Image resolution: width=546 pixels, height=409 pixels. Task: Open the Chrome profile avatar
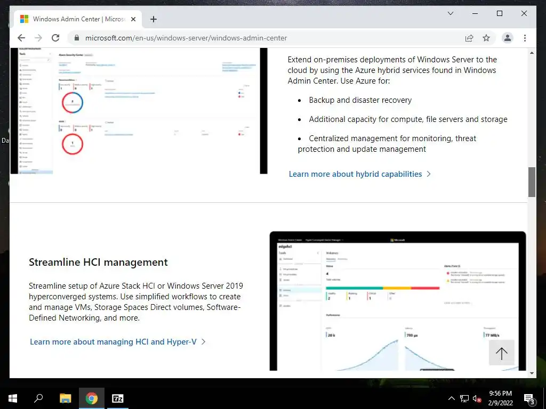(x=508, y=38)
